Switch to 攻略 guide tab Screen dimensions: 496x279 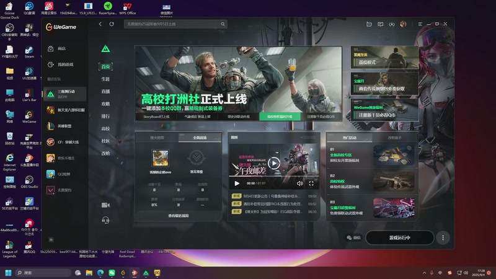(x=105, y=104)
